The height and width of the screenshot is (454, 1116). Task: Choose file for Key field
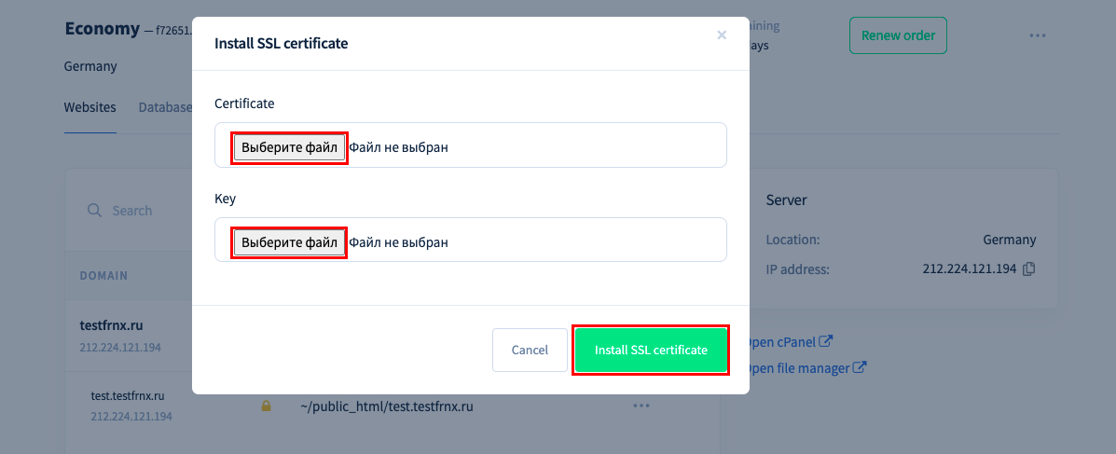click(x=290, y=242)
